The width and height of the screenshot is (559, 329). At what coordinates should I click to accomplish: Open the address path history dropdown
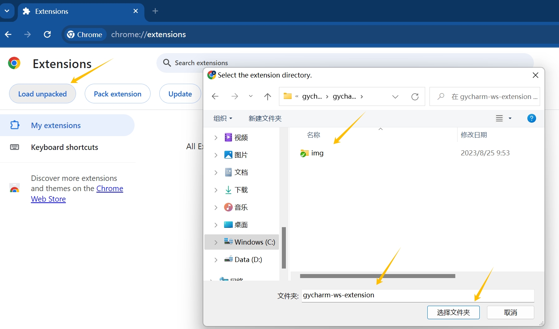(395, 96)
